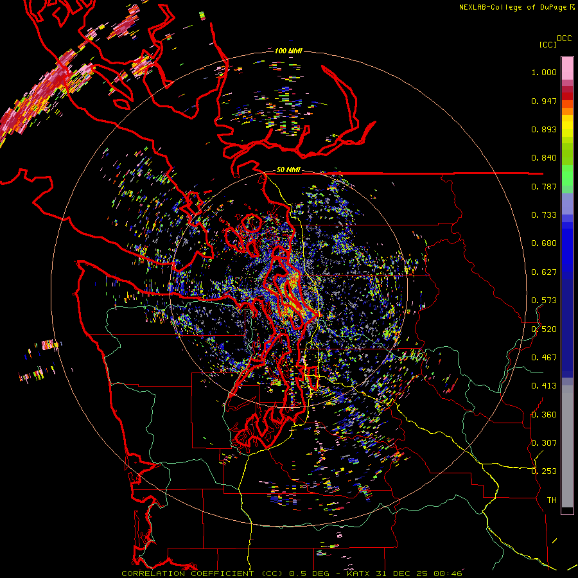Viewport: 578px width, 578px height.
Task: Click the [CC] unit label
Action: click(x=548, y=44)
